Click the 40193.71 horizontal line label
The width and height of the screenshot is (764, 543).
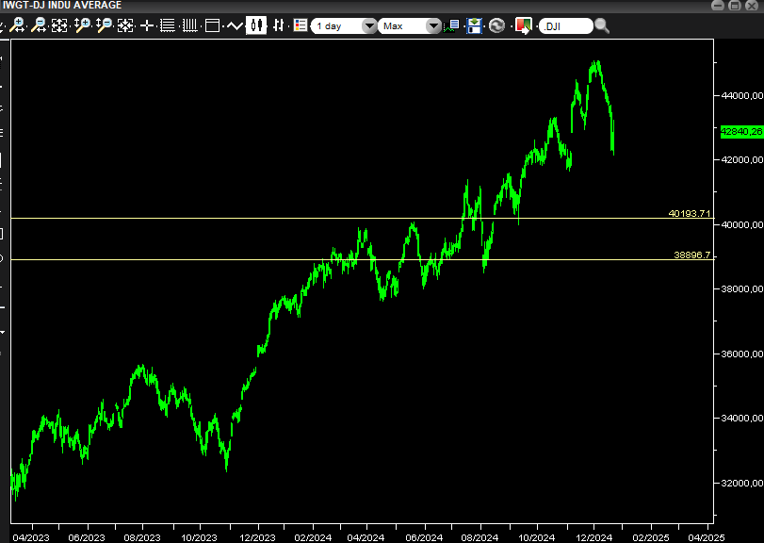690,214
